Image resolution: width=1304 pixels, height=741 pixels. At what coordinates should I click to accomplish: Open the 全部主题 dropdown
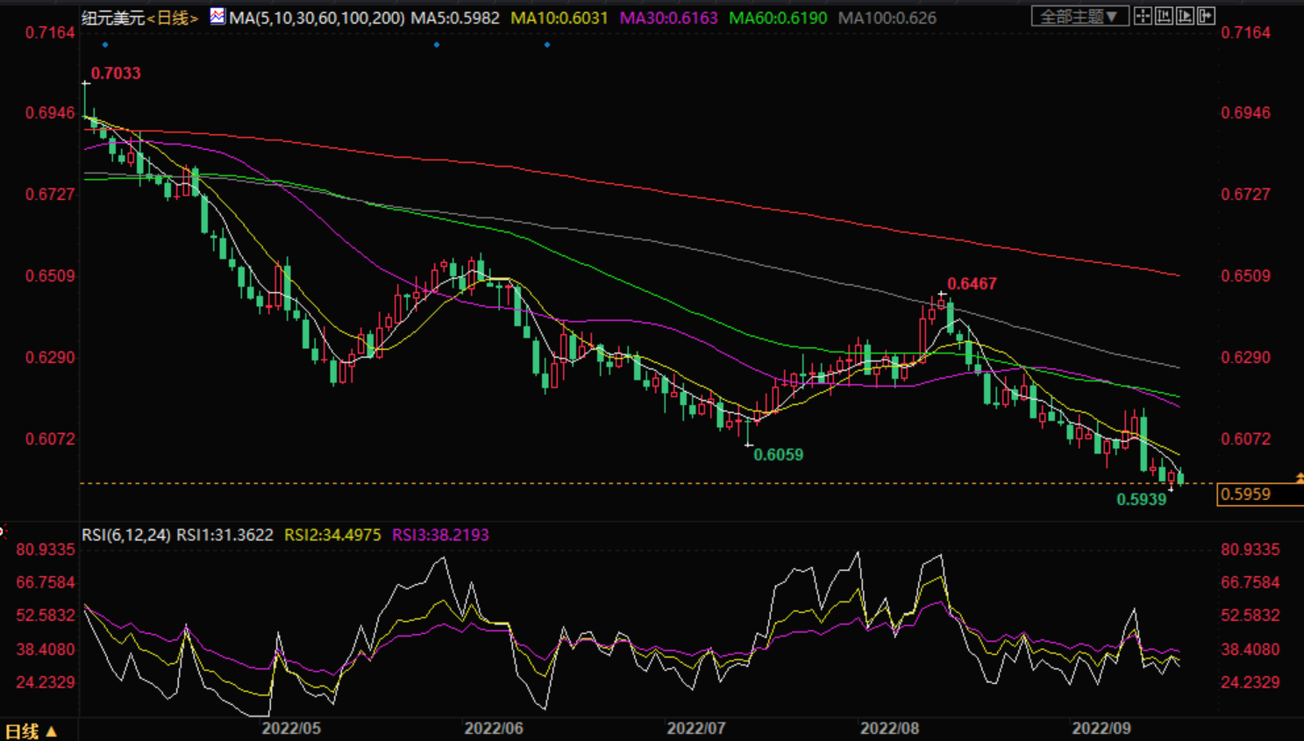coord(1079,17)
